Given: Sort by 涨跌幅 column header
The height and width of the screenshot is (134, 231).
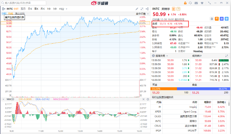Looking at the screenshot, I should (221, 102).
